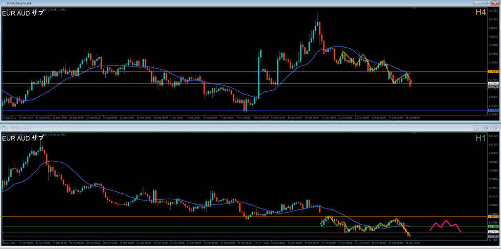Click the blue price tag on H4 price axis
Viewport: 501px width, 249px height.
[493, 110]
